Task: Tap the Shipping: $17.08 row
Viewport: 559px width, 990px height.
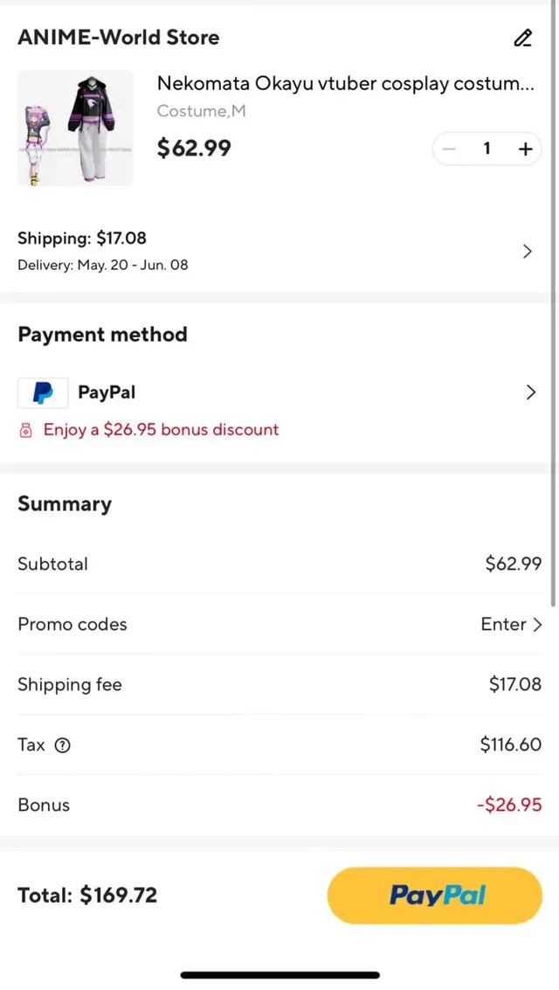Action: [82, 238]
